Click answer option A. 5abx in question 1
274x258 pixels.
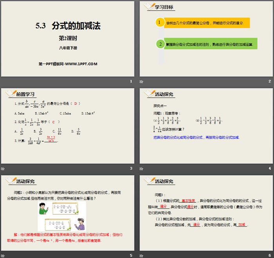point(20,113)
